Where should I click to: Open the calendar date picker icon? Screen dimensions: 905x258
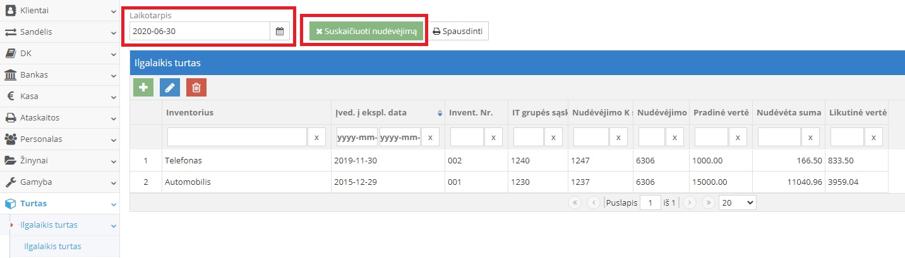[x=279, y=31]
